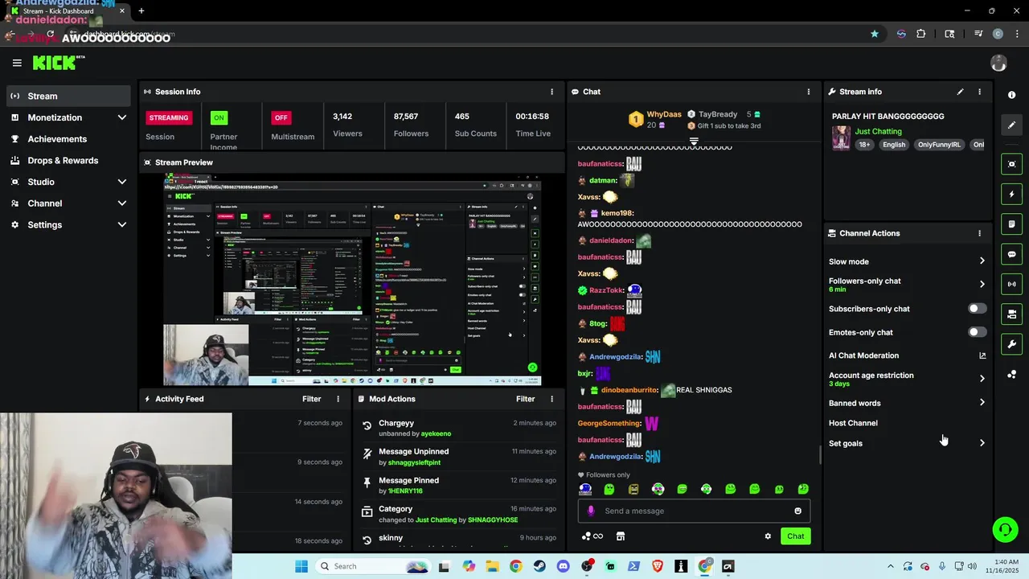The height and width of the screenshot is (579, 1029).
Task: Expand Account age restriction settings
Action: [982, 378]
